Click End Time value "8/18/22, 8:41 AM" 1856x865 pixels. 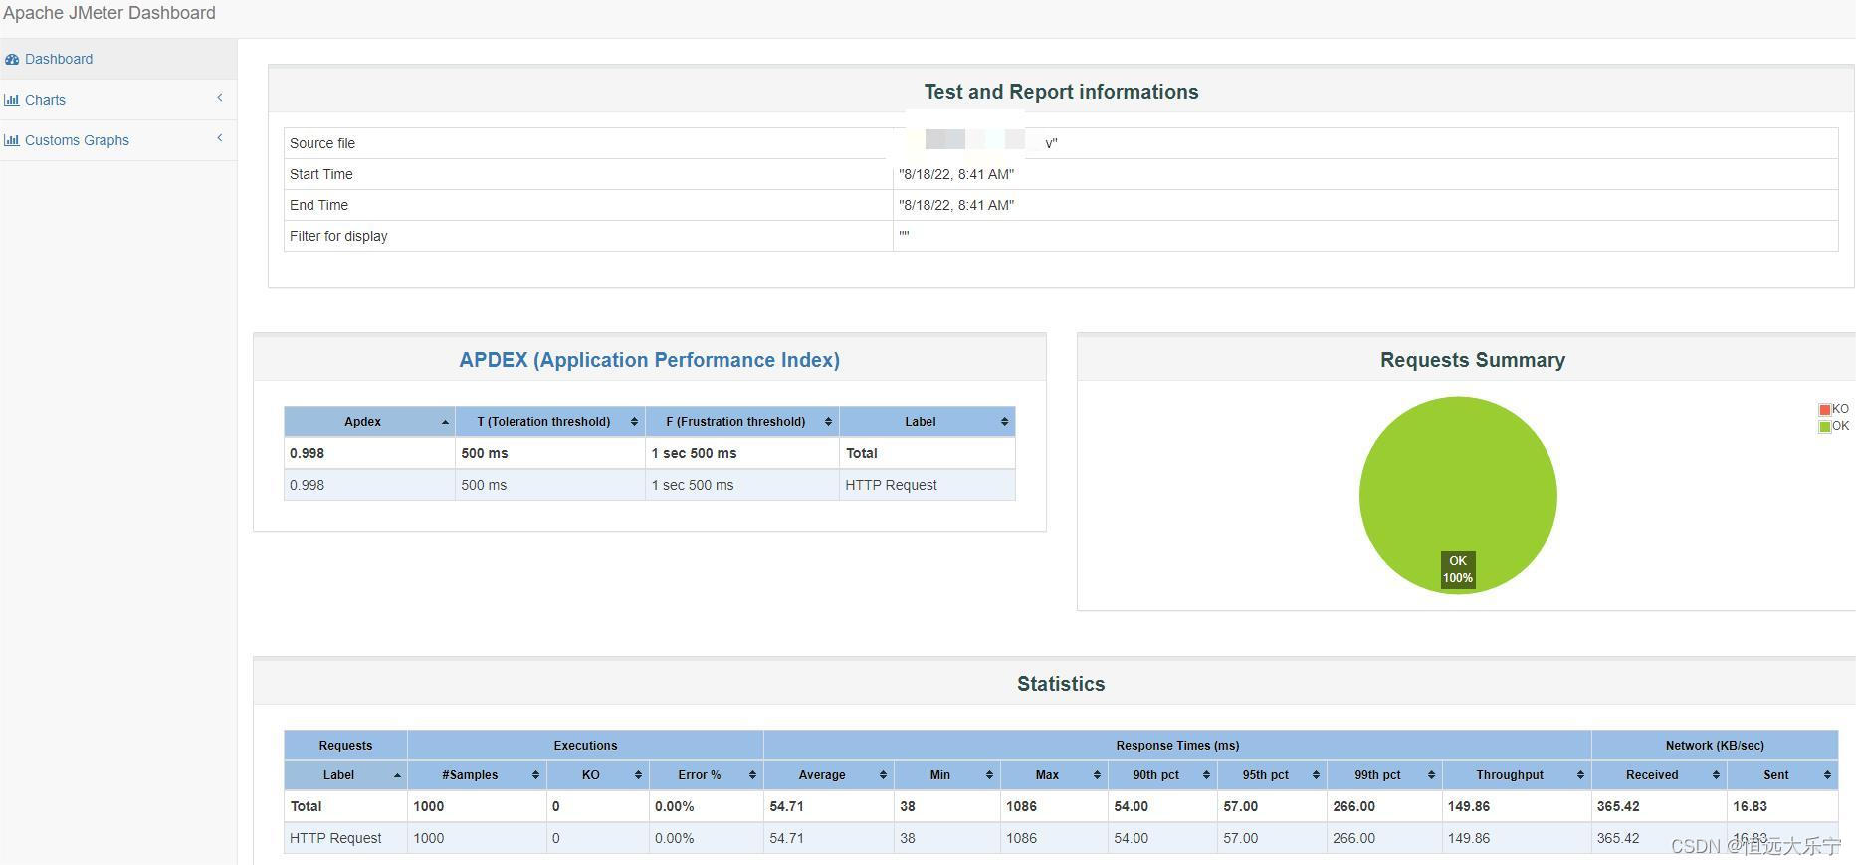point(956,205)
